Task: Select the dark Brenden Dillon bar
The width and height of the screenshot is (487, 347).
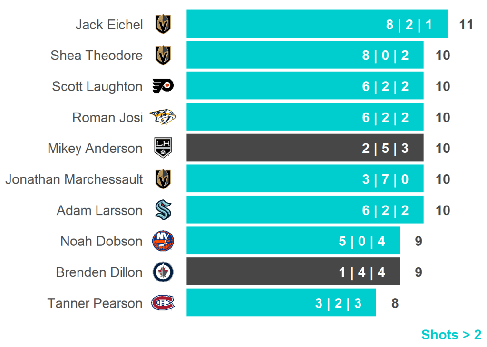Action: (292, 272)
